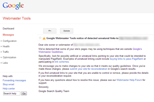Screen dimensions: 154x102
Task: Go back using the arrow button
Action: tap(50, 31)
